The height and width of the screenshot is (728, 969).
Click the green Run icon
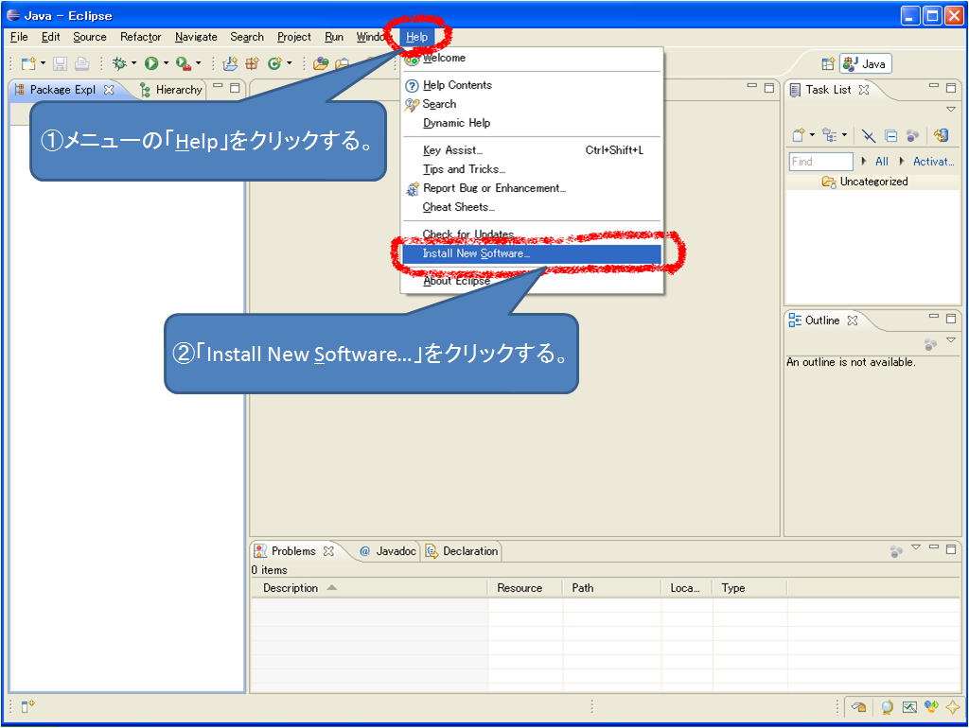[151, 63]
